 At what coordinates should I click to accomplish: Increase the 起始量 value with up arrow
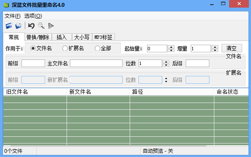[x=171, y=47]
